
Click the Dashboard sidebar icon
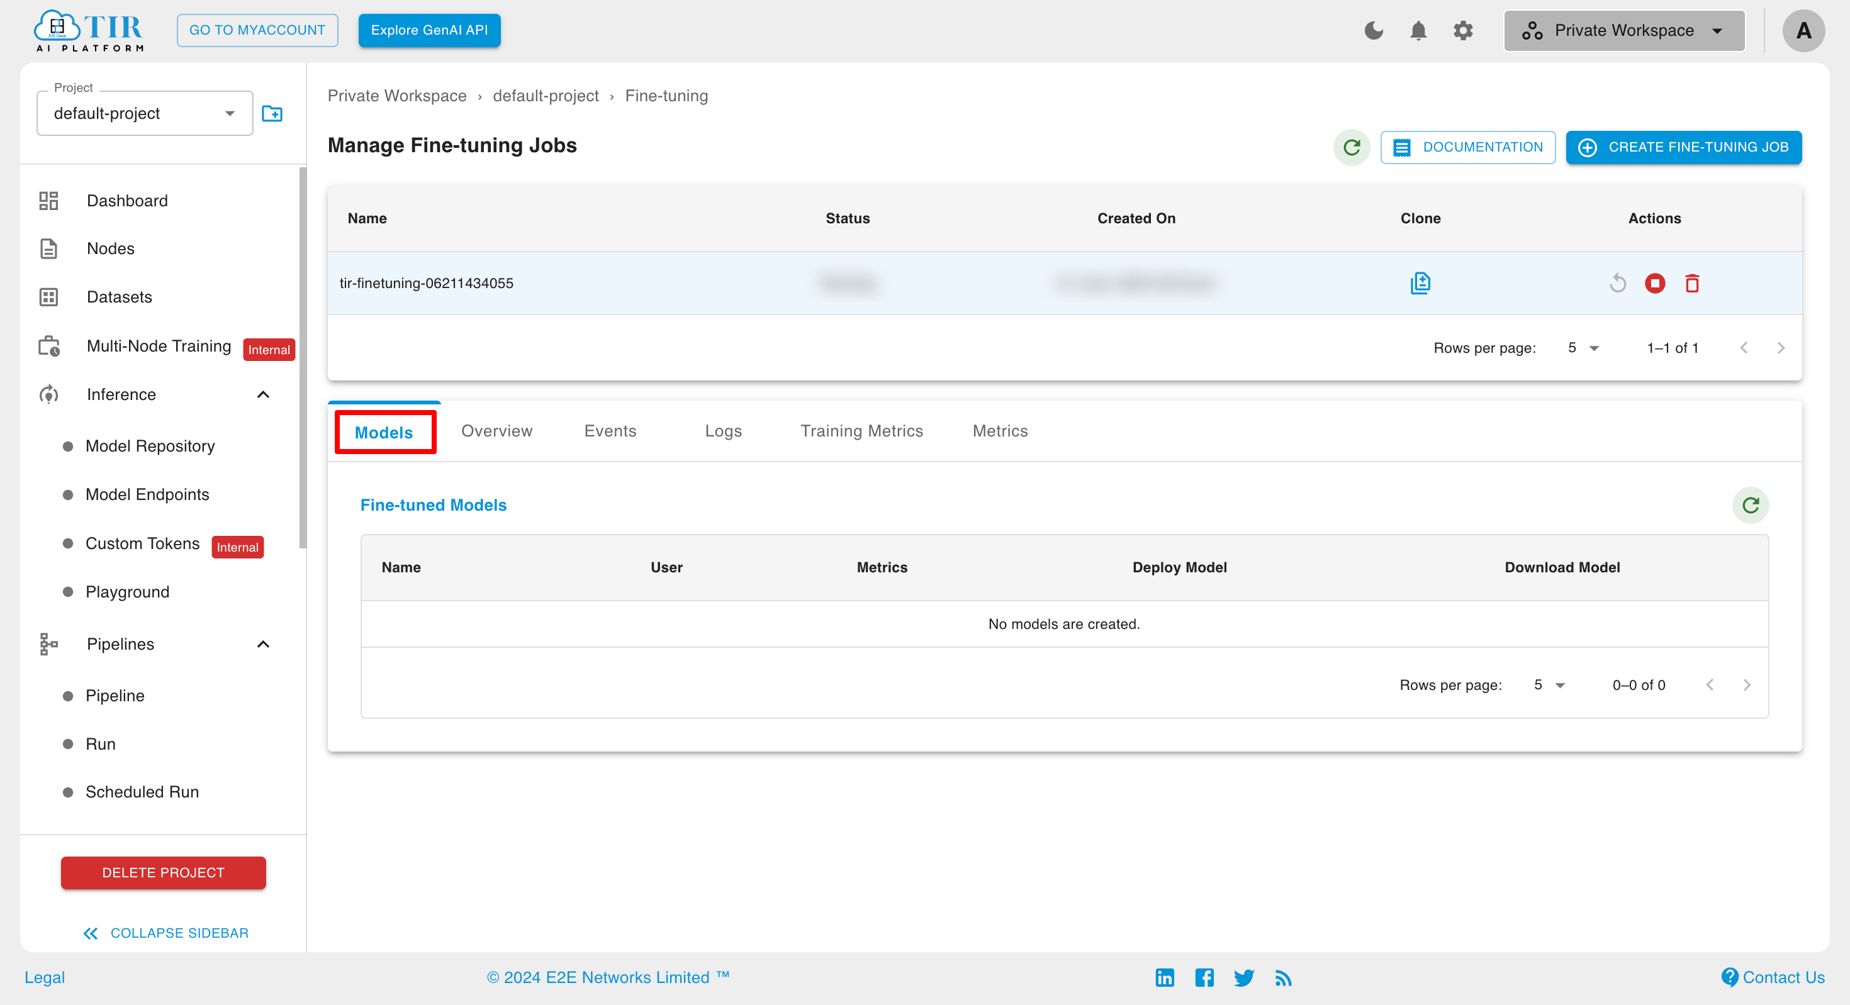click(x=49, y=200)
